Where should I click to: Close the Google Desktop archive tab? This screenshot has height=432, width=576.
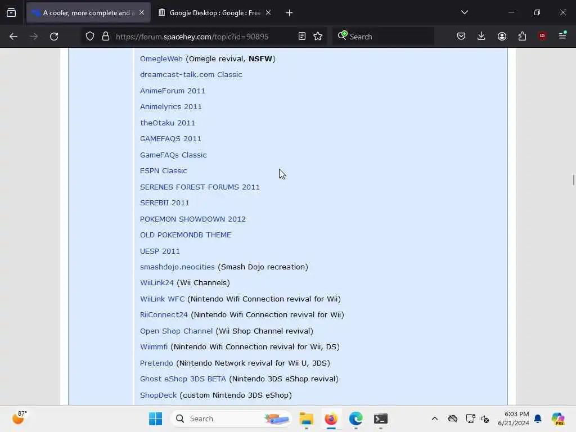(268, 13)
